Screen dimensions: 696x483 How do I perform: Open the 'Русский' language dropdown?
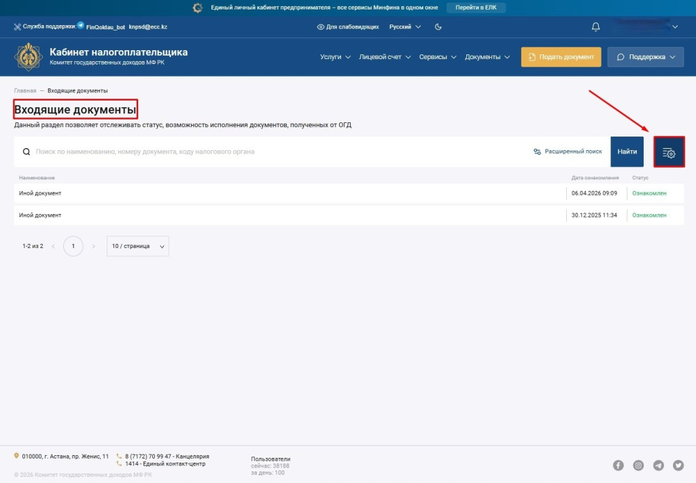pyautogui.click(x=404, y=27)
